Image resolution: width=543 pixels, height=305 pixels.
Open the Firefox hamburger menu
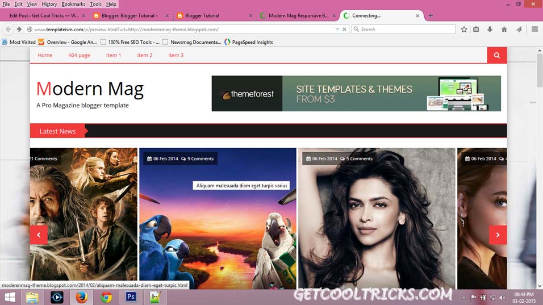[534, 30]
